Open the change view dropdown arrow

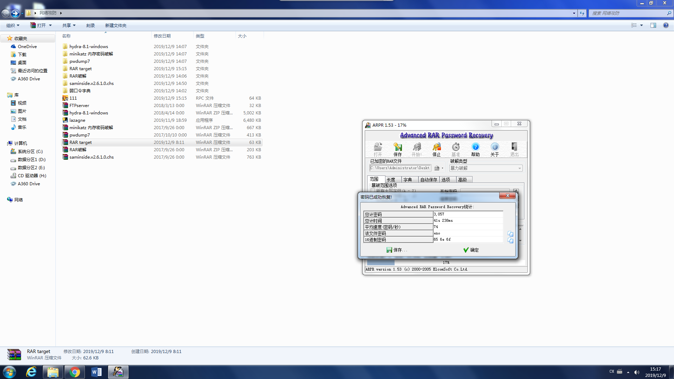(x=641, y=25)
